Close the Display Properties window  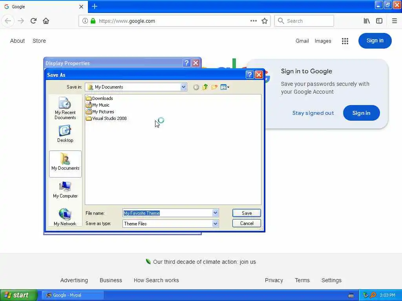click(196, 63)
